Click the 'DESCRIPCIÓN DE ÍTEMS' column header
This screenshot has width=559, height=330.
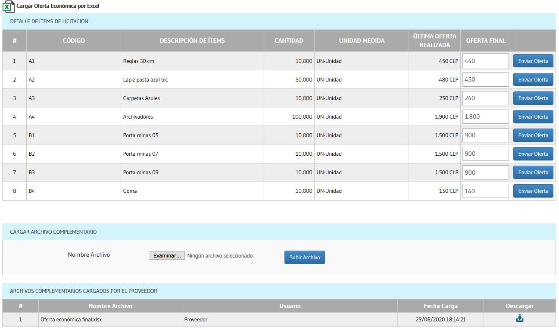[192, 41]
